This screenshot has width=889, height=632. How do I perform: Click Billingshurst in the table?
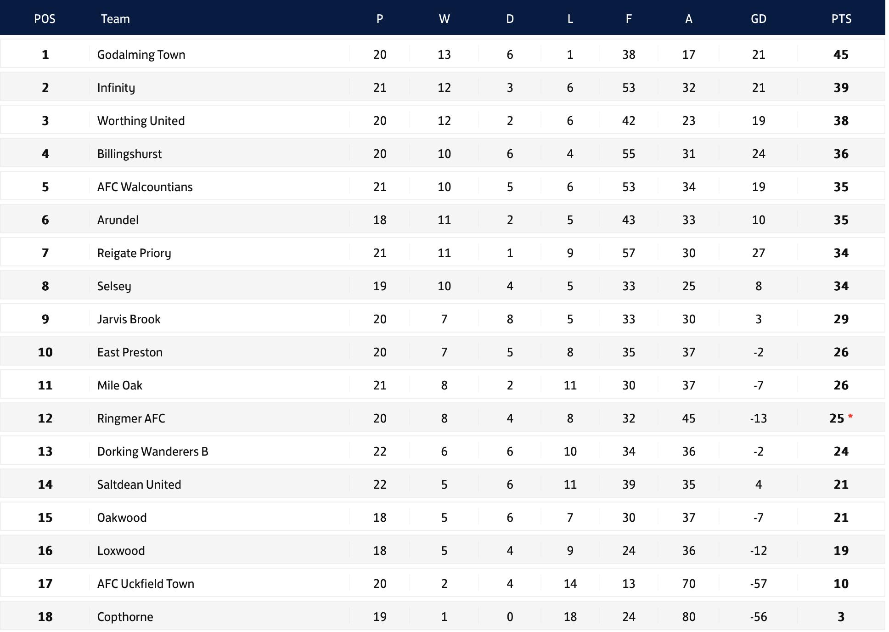point(129,154)
